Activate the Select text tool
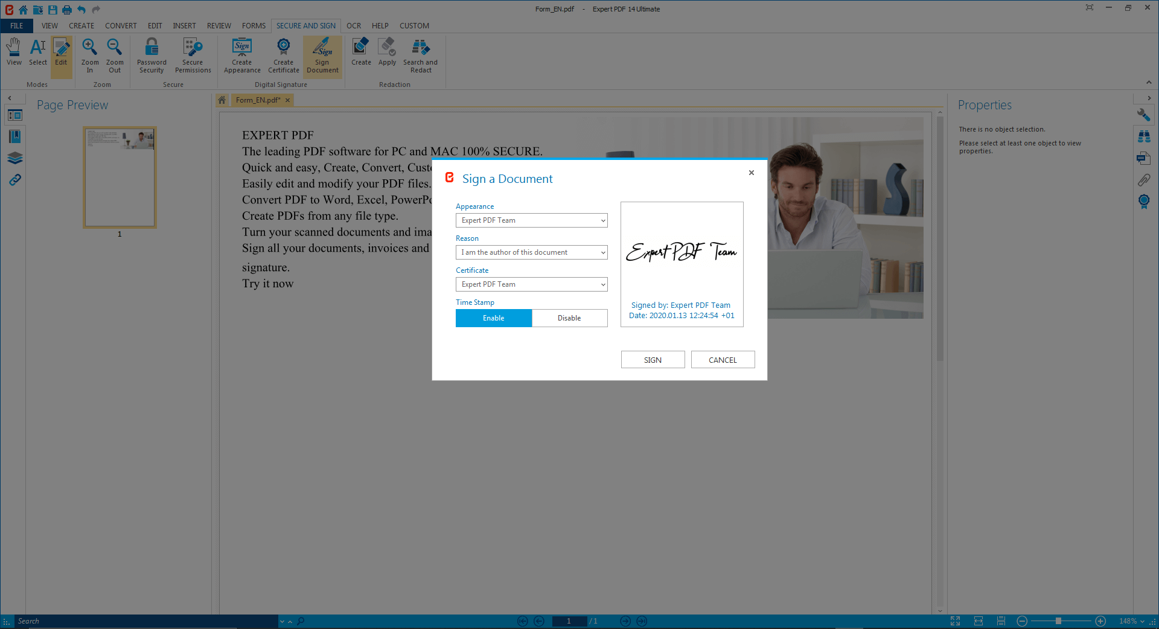Image resolution: width=1159 pixels, height=629 pixels. [x=37, y=52]
